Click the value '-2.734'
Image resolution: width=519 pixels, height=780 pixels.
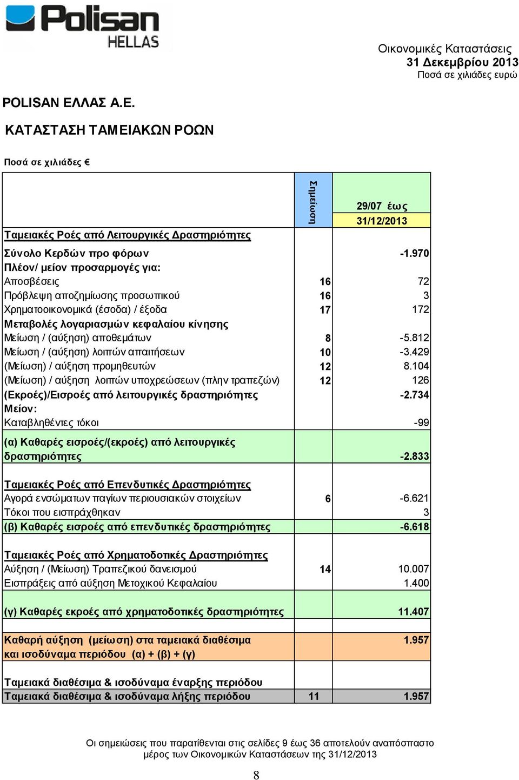(415, 395)
